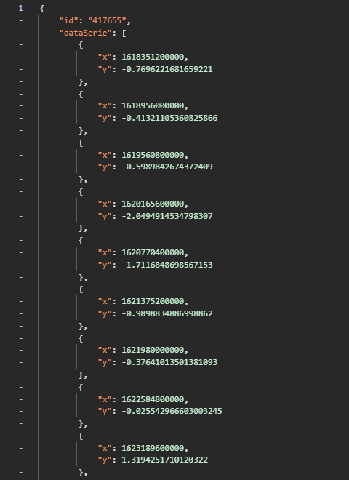Click the opening bracket after dataSerie

(124, 33)
